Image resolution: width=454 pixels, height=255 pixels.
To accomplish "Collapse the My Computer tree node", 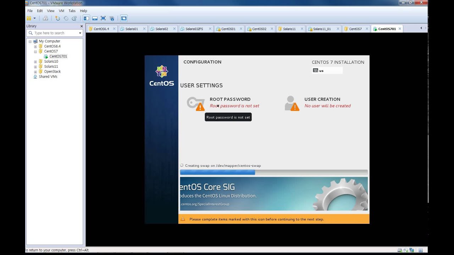I will click(x=30, y=41).
